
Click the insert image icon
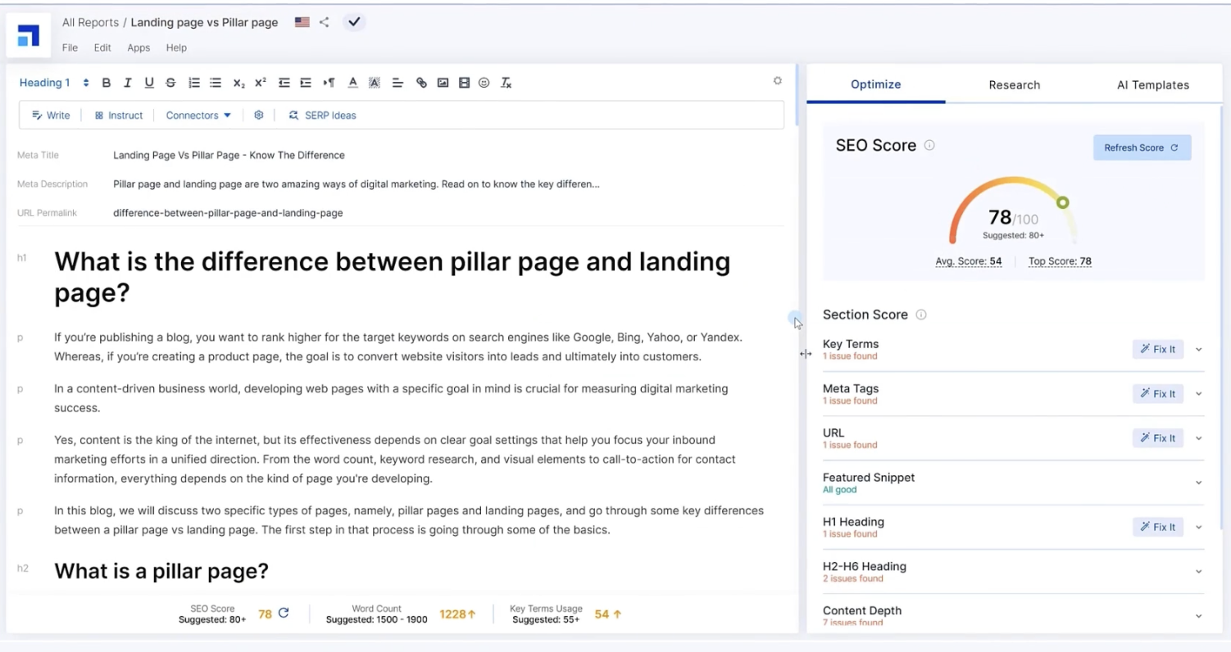(x=443, y=83)
